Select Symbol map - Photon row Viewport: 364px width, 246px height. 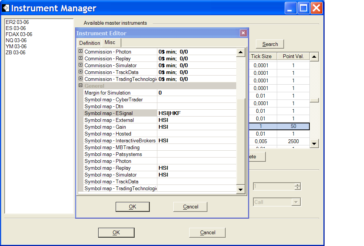coord(160,161)
